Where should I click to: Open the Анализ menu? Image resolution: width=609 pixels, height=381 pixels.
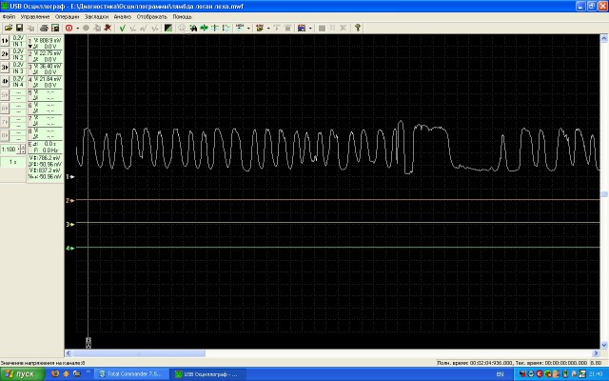pos(123,17)
